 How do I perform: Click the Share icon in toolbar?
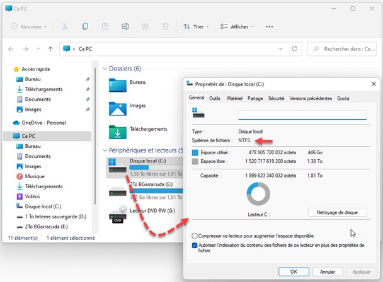click(146, 27)
